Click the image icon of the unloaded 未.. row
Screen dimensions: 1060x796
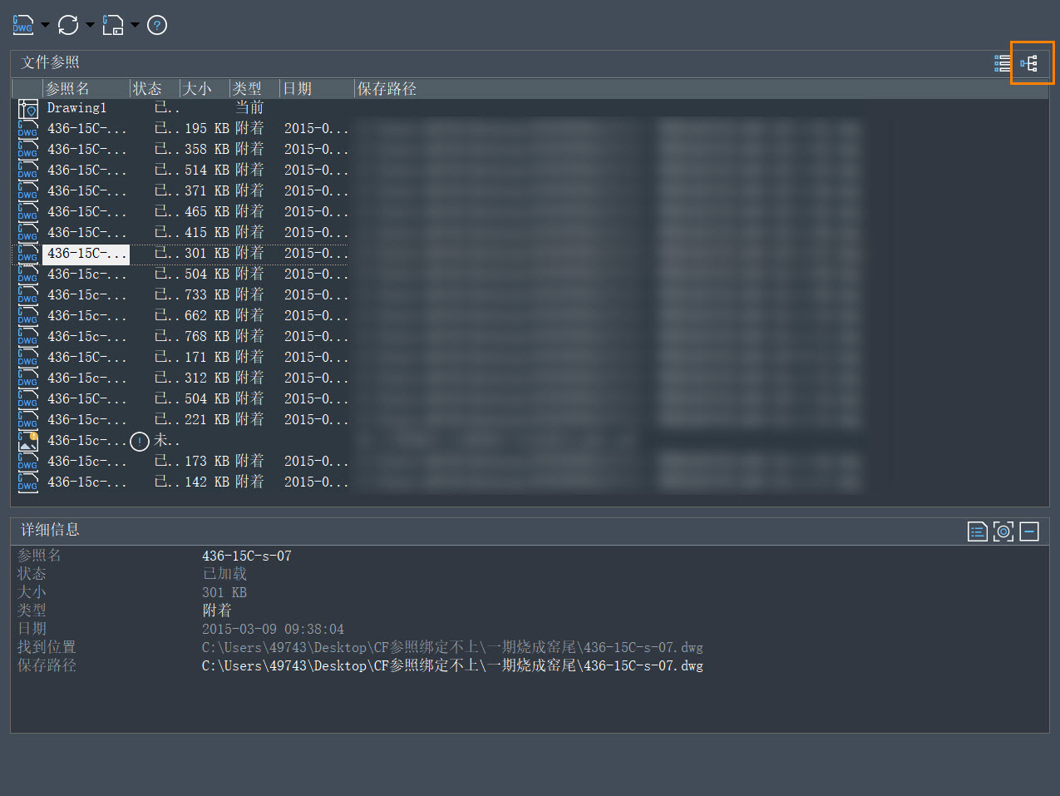28,441
